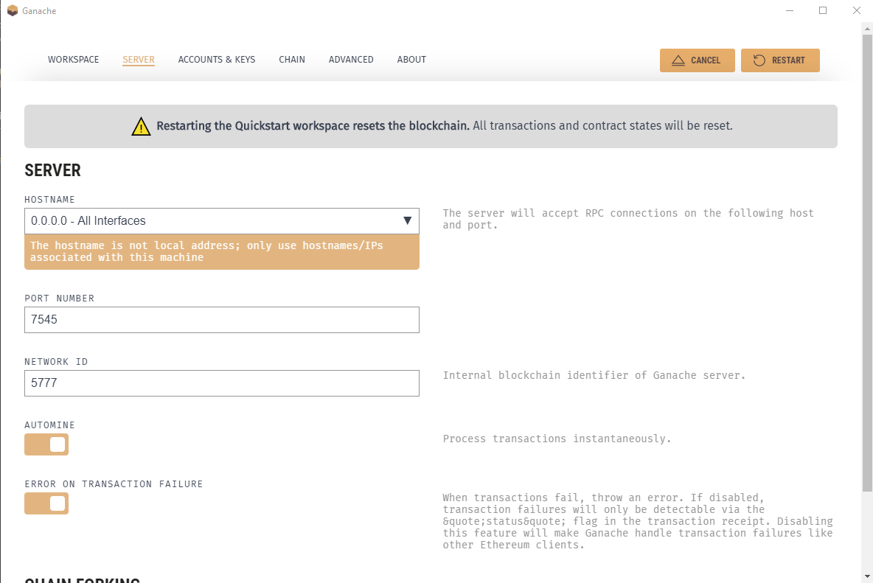
Task: Click the 'HOSTNAME' label
Action: (x=49, y=200)
